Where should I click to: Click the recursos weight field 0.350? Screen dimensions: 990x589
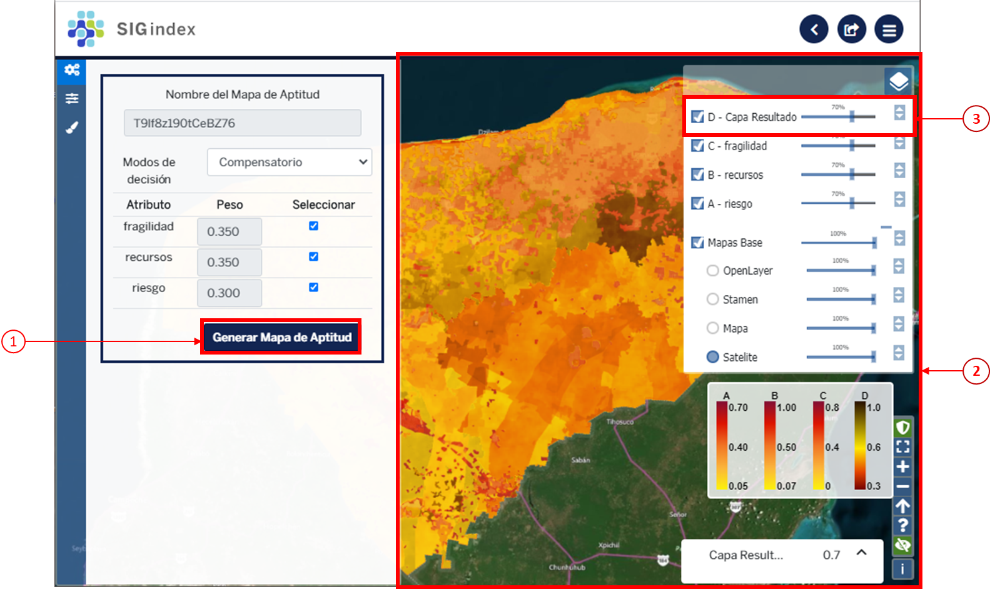[x=230, y=262]
